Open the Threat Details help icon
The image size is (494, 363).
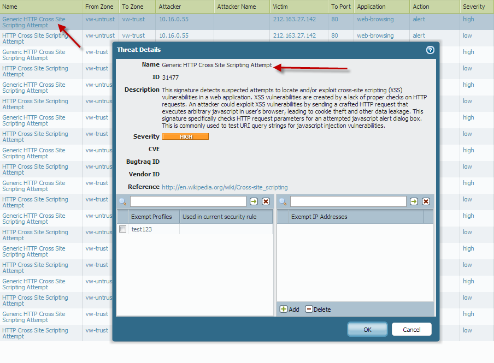[430, 50]
